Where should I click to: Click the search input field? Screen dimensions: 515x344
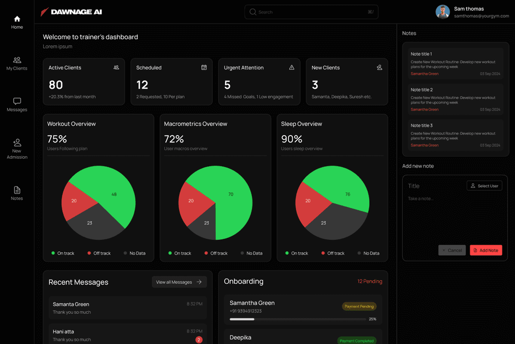click(311, 12)
